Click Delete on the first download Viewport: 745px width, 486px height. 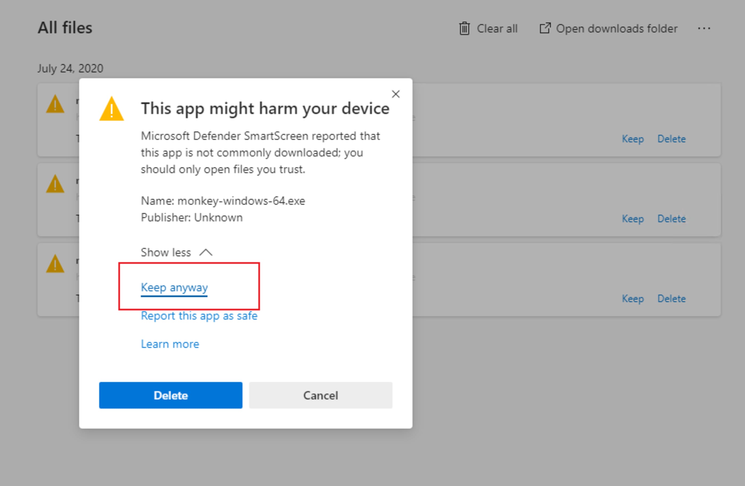(x=672, y=139)
